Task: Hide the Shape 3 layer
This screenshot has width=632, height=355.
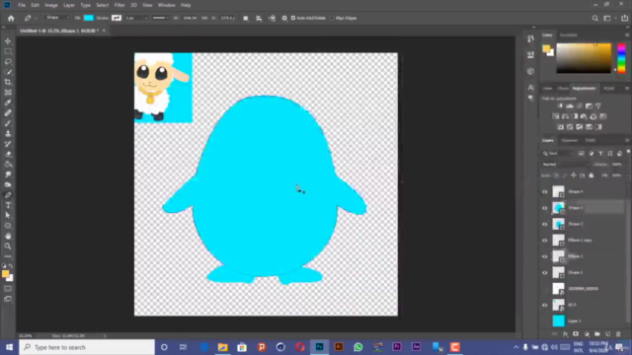Action: coord(544,208)
